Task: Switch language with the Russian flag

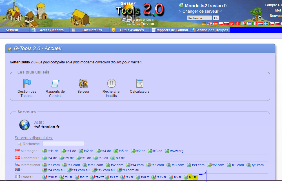Action: click(x=227, y=24)
